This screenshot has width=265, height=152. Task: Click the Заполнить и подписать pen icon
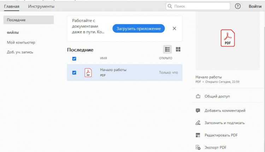[198, 123]
